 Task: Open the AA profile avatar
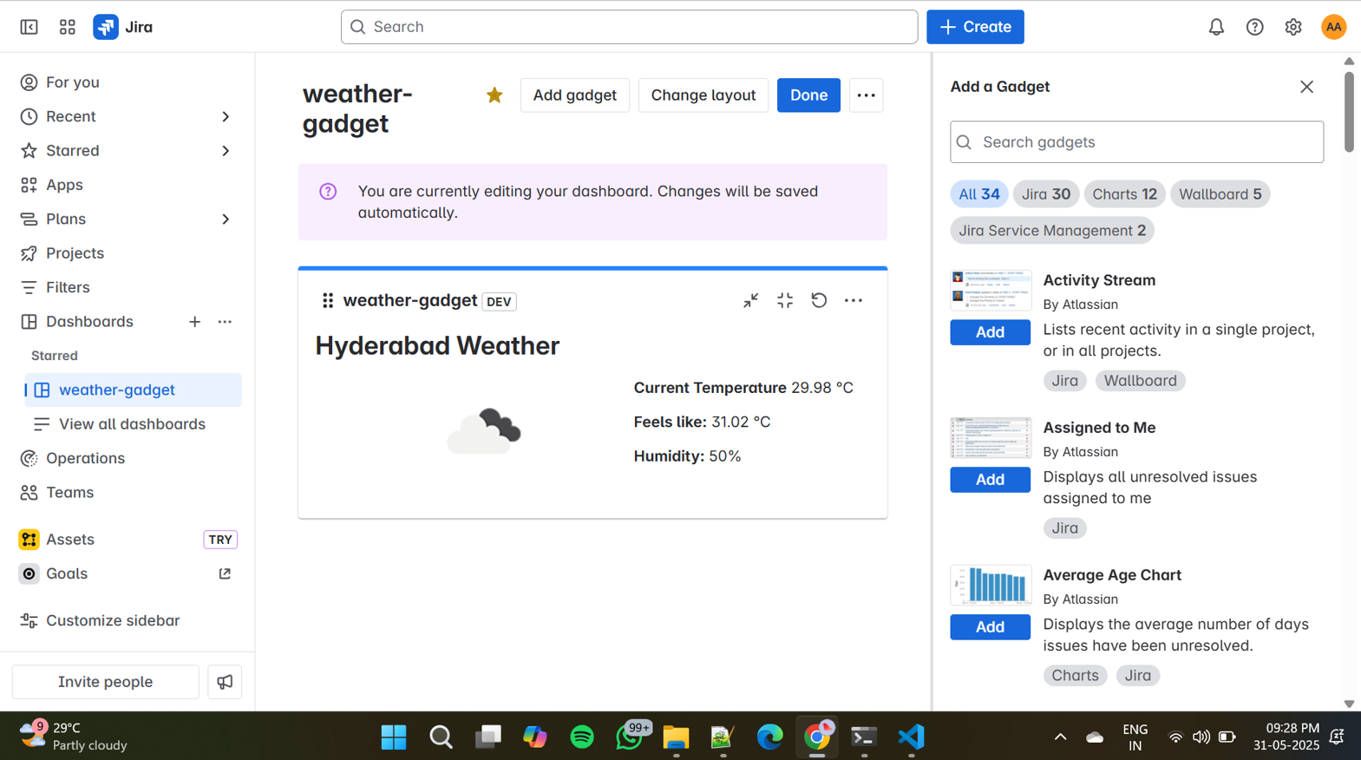click(x=1333, y=27)
